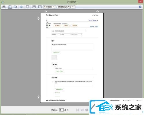Click the top margin handle beside the page

[39, 18]
